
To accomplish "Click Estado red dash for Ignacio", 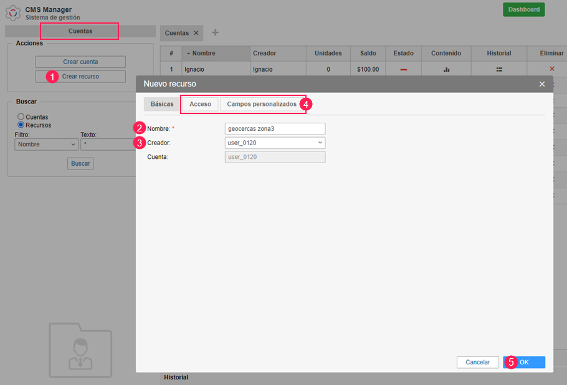I will (x=403, y=69).
